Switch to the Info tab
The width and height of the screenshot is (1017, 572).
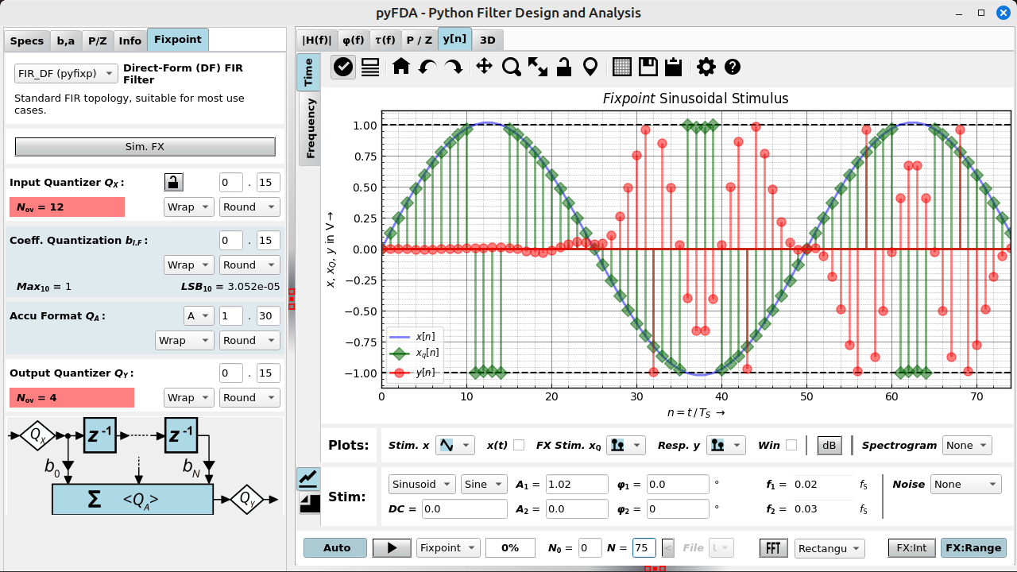tap(130, 41)
